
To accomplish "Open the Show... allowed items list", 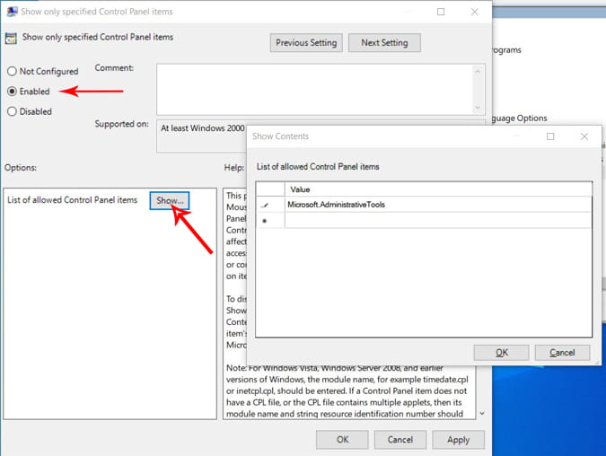I will click(x=170, y=200).
